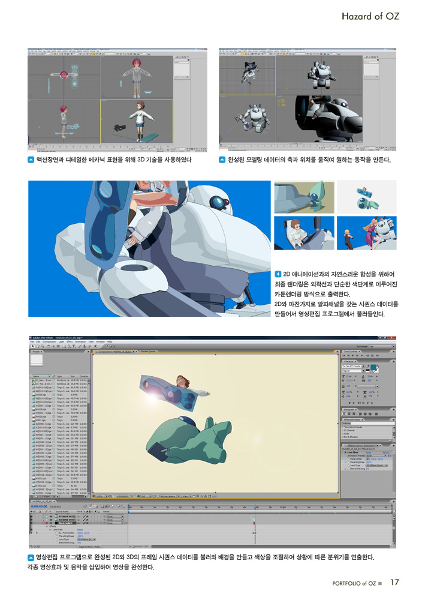
Task: Apply Faux Bold in Character panel
Action: coord(349,403)
